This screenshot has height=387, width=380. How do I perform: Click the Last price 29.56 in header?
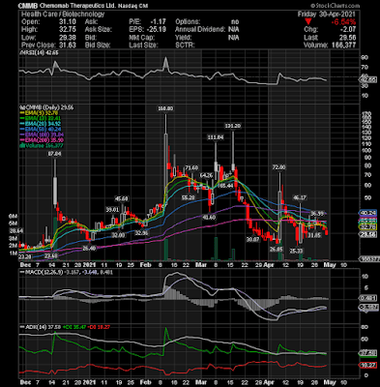pyautogui.click(x=347, y=38)
